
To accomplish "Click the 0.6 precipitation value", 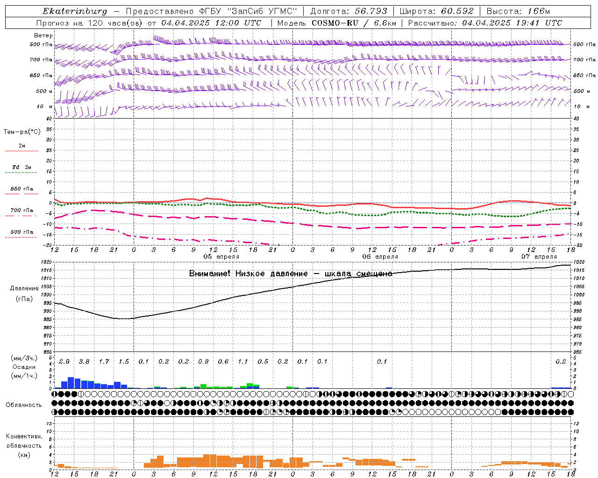I will point(223,362).
